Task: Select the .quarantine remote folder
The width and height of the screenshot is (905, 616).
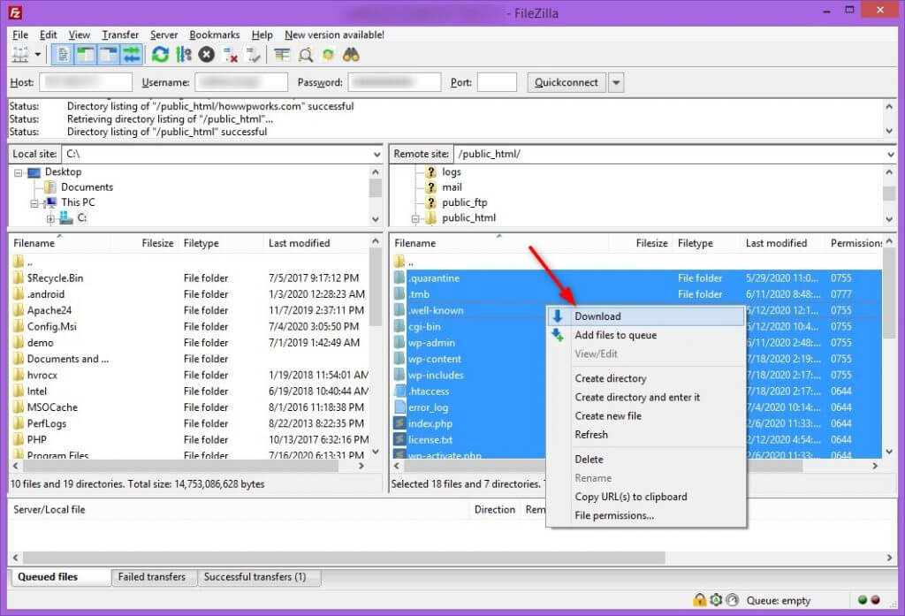Action: coord(435,278)
